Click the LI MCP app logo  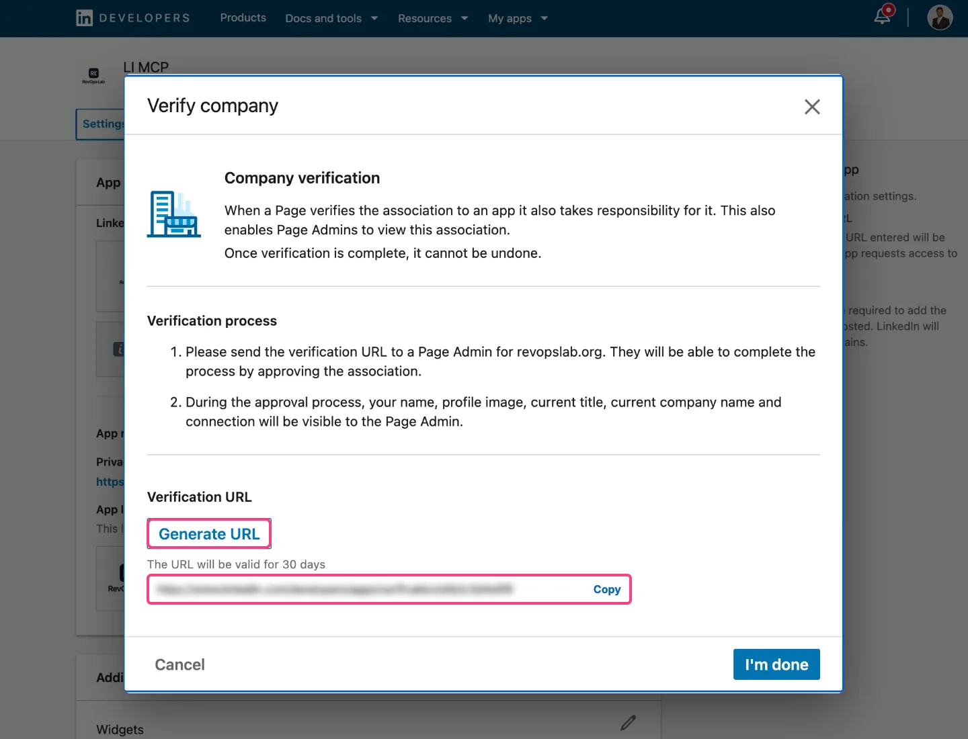point(93,75)
